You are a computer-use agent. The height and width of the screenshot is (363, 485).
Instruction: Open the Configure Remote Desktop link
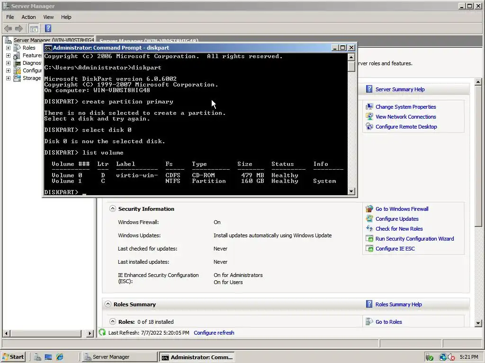[x=406, y=127]
